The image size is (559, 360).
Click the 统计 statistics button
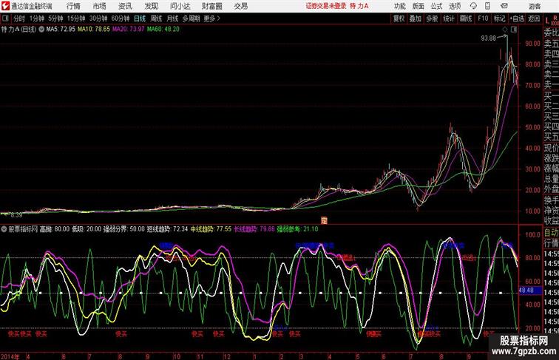[x=449, y=18]
